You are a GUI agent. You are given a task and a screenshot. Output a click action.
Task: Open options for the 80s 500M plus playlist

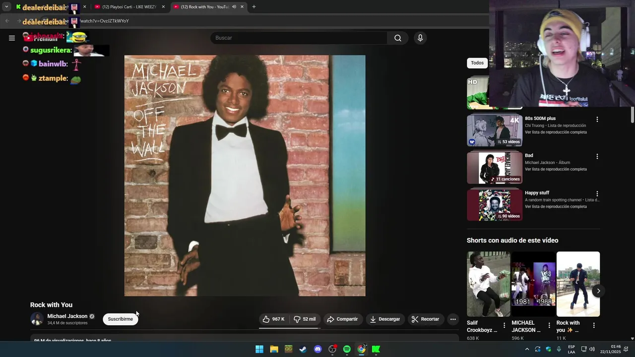tap(597, 119)
